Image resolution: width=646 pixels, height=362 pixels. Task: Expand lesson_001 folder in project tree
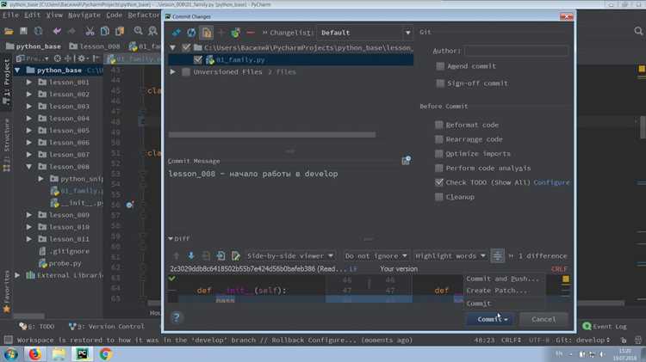(28, 83)
